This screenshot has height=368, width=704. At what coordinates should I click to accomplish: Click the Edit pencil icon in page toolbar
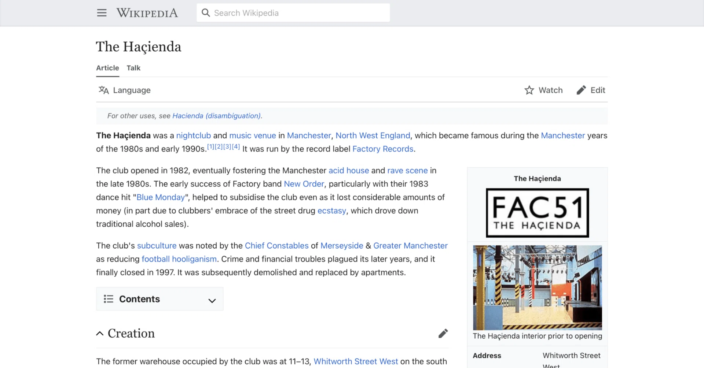click(581, 90)
